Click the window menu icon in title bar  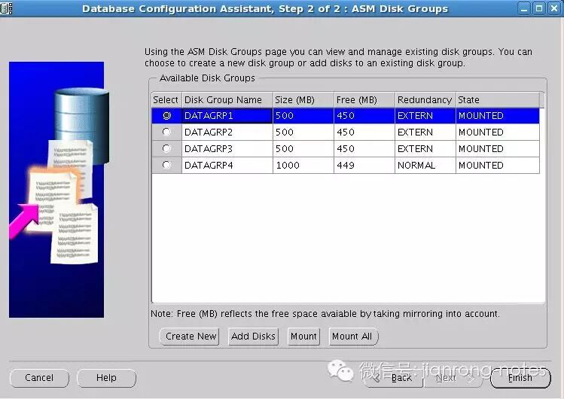pos(6,8)
